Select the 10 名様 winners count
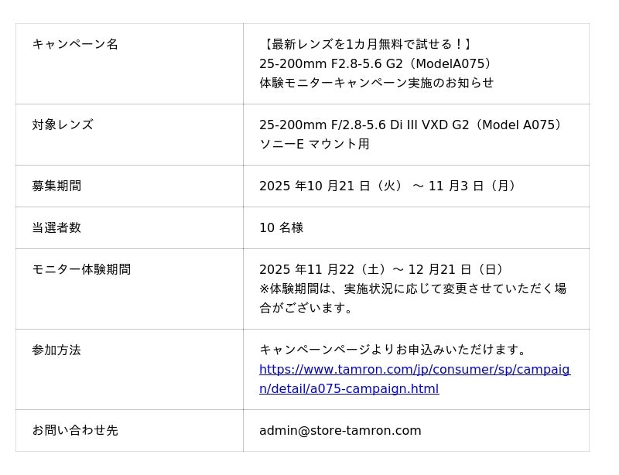Screen dimensions: 619x475 pos(281,227)
